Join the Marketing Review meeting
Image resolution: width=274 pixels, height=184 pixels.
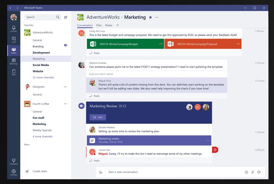[98, 117]
